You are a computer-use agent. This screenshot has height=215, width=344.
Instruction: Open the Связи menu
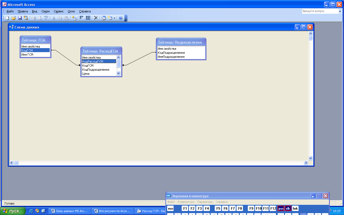pyautogui.click(x=45, y=11)
